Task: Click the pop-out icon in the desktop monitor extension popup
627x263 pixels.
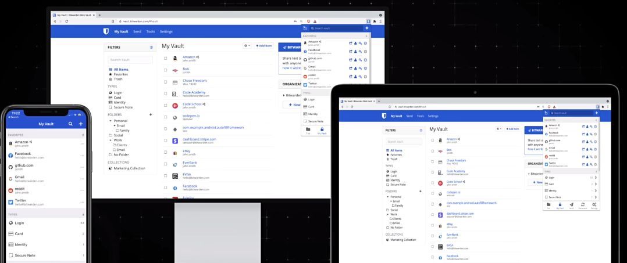Action: (x=305, y=28)
